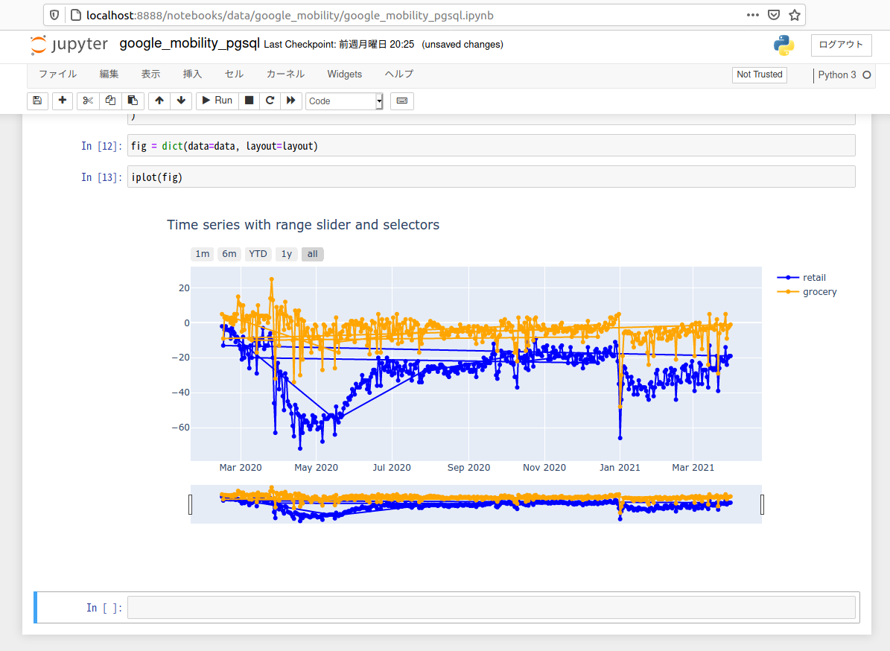Image resolution: width=890 pixels, height=651 pixels.
Task: Open the cell type dropdown showing Code
Action: pos(344,101)
